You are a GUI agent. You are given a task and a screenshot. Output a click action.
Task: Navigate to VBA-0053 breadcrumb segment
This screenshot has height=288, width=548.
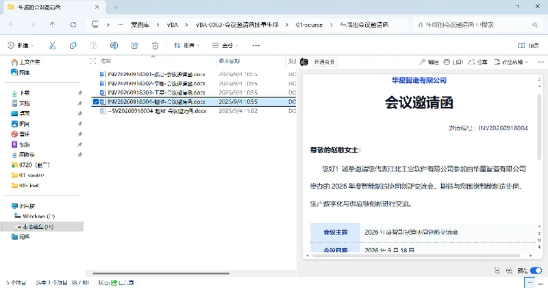point(237,25)
